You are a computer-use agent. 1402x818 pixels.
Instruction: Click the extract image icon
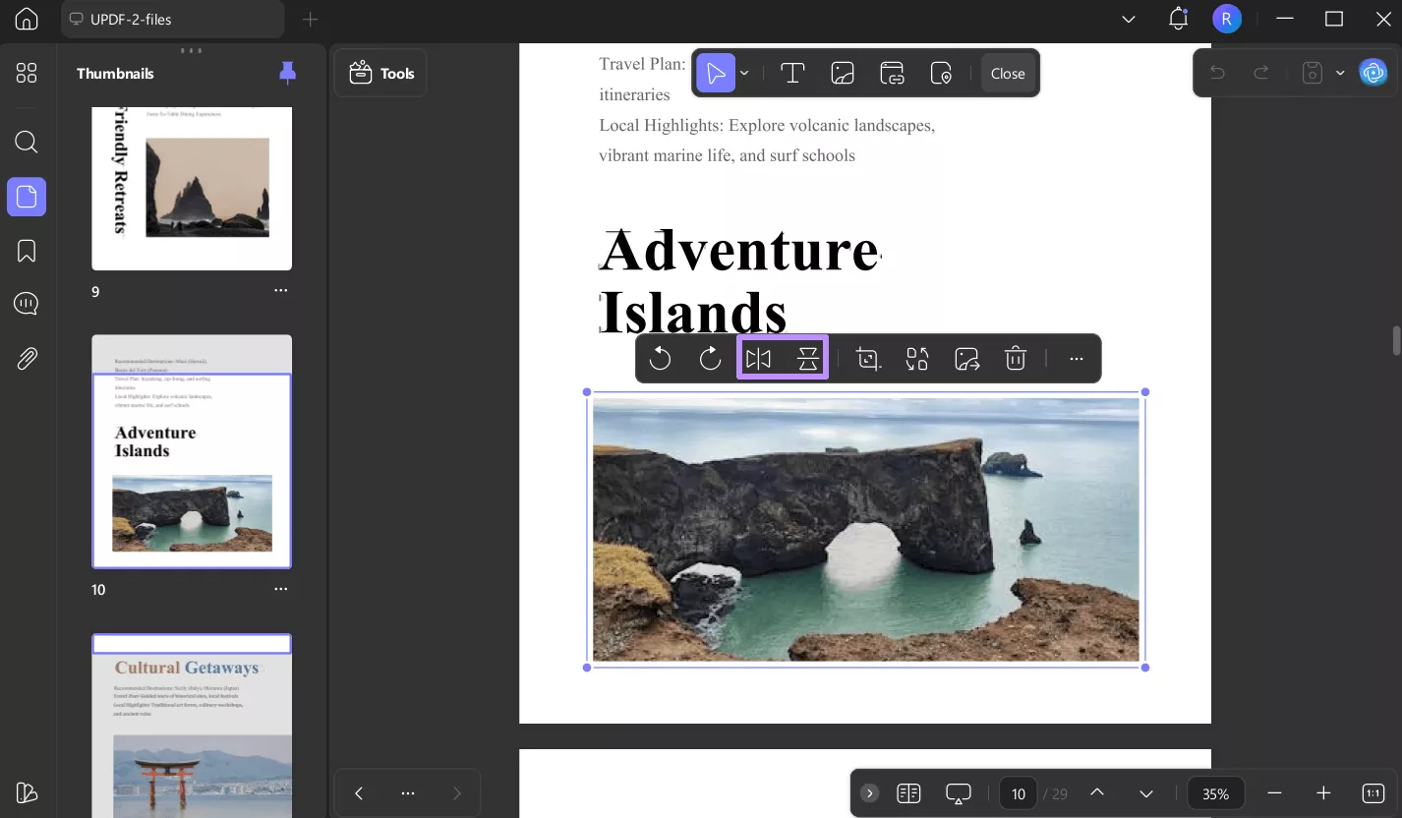pyautogui.click(x=967, y=359)
